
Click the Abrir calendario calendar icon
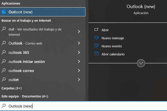click(97, 54)
